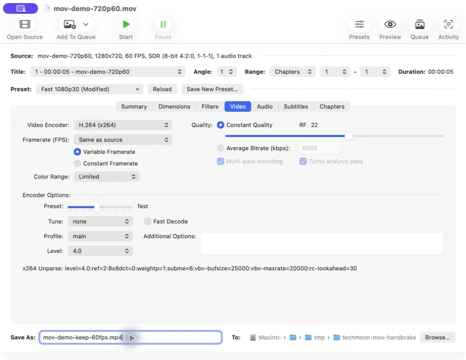Switch to the Subtitles tab
The width and height of the screenshot is (466, 360).
point(296,106)
